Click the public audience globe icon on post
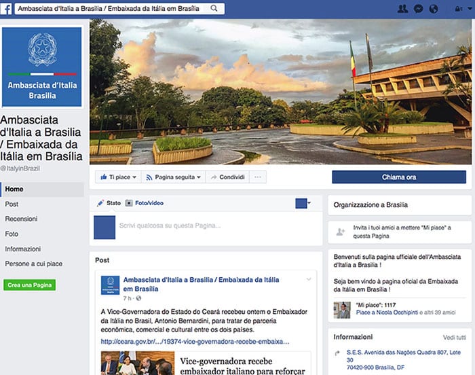The width and height of the screenshot is (475, 375). 138,298
